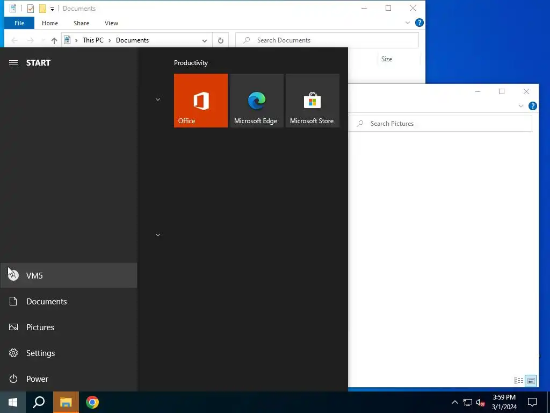Open Documents from the Start menu

pos(69,301)
